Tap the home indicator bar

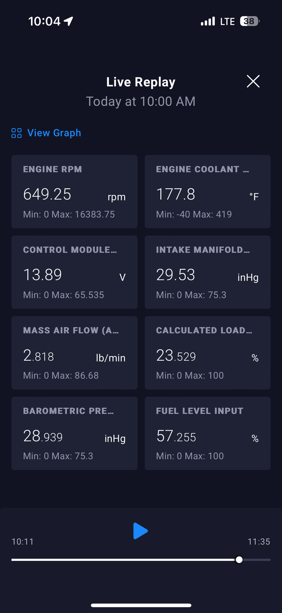click(x=141, y=605)
